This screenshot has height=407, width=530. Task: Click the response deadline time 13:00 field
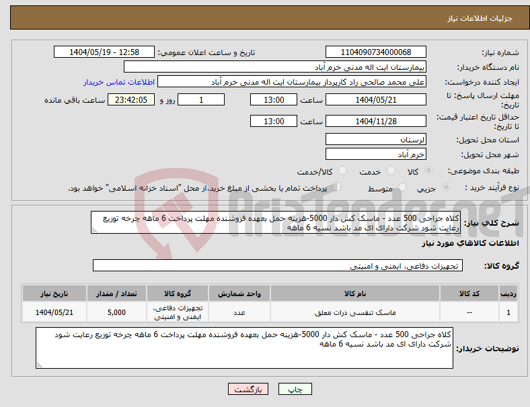click(x=274, y=100)
